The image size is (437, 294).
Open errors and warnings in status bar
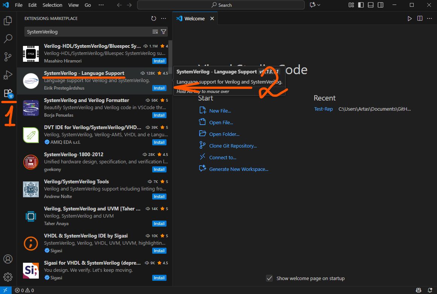[x=24, y=290]
